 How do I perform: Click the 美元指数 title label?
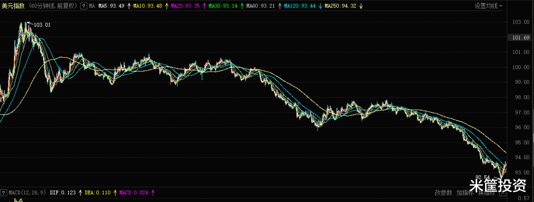pos(12,6)
